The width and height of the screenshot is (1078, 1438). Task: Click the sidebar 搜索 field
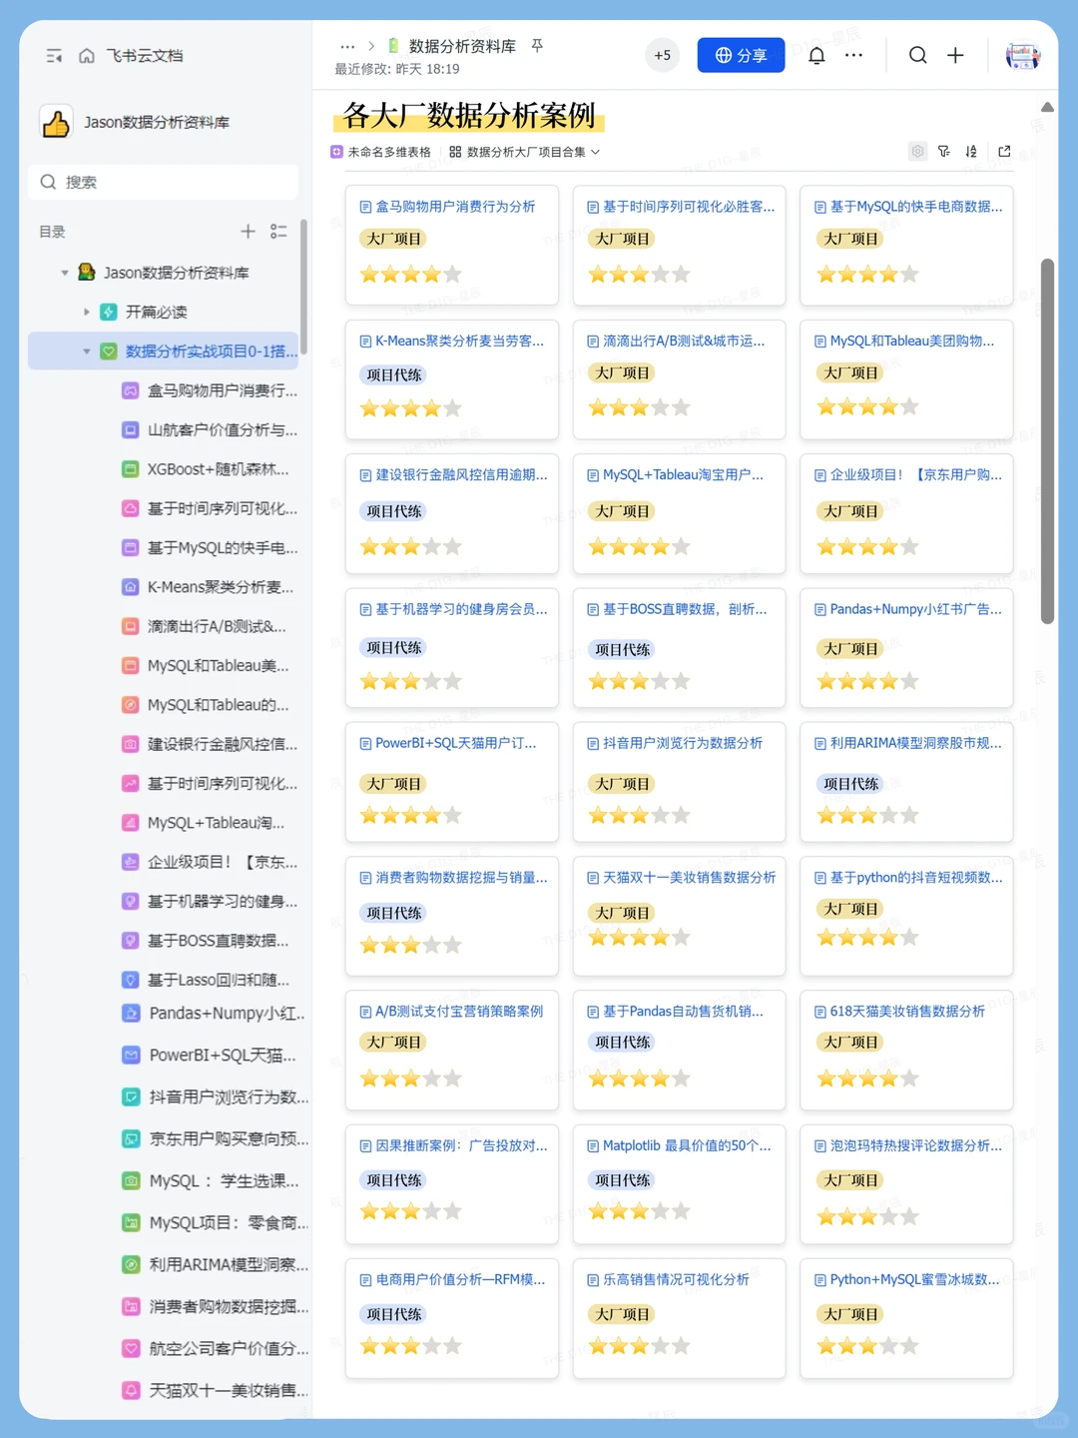coord(164,182)
